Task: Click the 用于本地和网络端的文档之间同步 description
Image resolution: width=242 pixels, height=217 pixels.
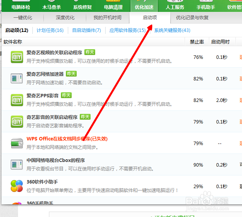Action: coord(62,147)
